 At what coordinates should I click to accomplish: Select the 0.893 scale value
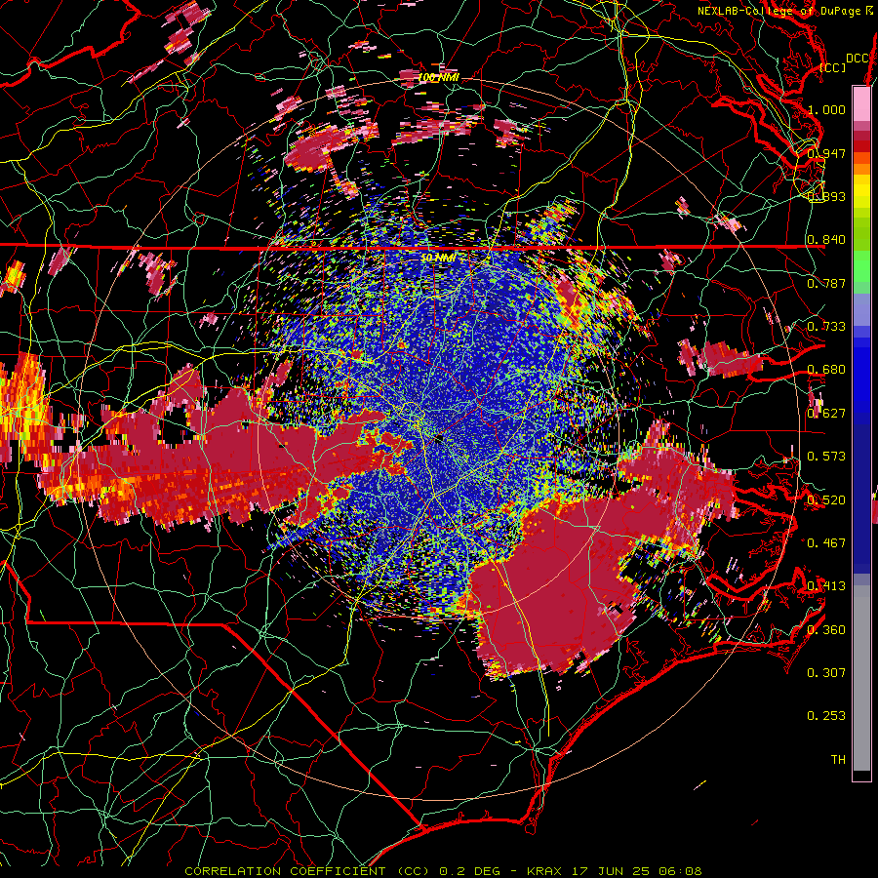(x=826, y=196)
